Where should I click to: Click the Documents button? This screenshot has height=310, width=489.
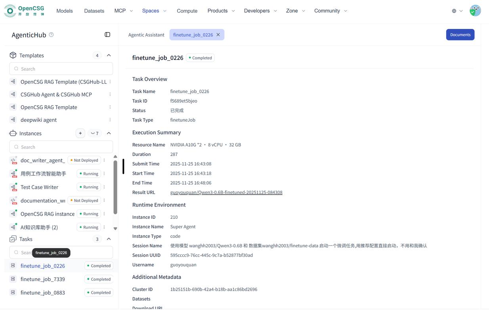click(x=460, y=35)
